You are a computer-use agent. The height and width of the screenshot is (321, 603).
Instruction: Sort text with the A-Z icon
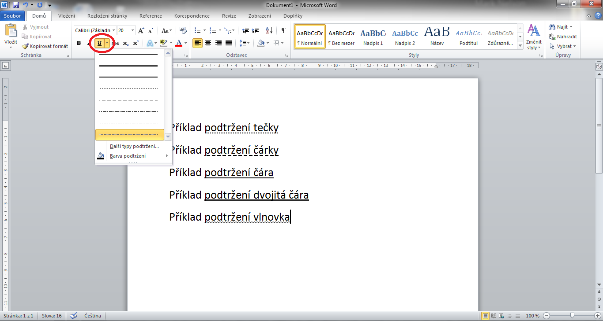click(x=268, y=30)
